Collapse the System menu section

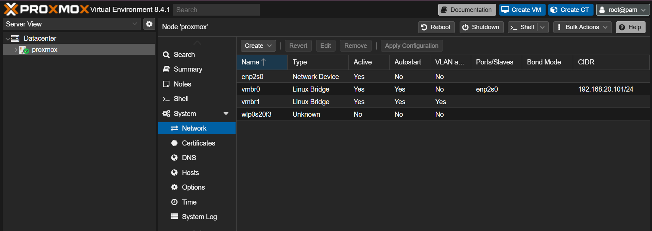pos(226,114)
